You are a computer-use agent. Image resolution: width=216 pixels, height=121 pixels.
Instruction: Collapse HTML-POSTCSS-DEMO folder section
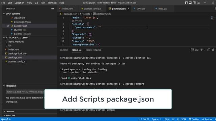click(17, 38)
